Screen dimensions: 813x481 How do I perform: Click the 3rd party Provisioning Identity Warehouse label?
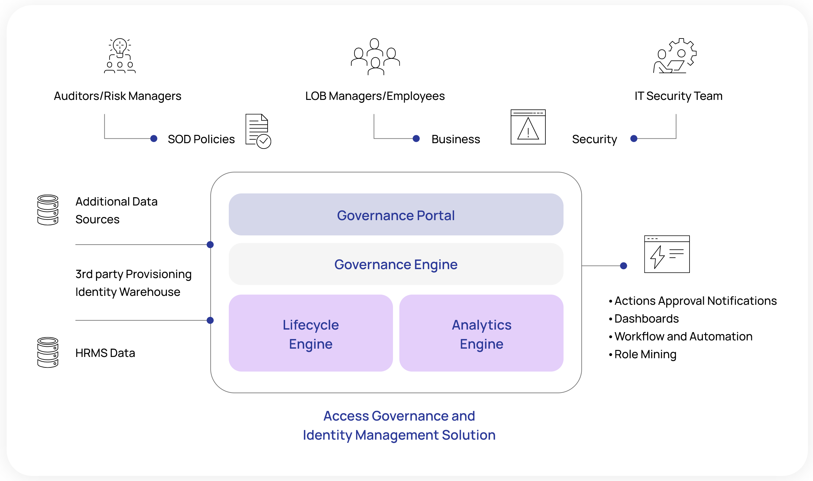coord(133,283)
